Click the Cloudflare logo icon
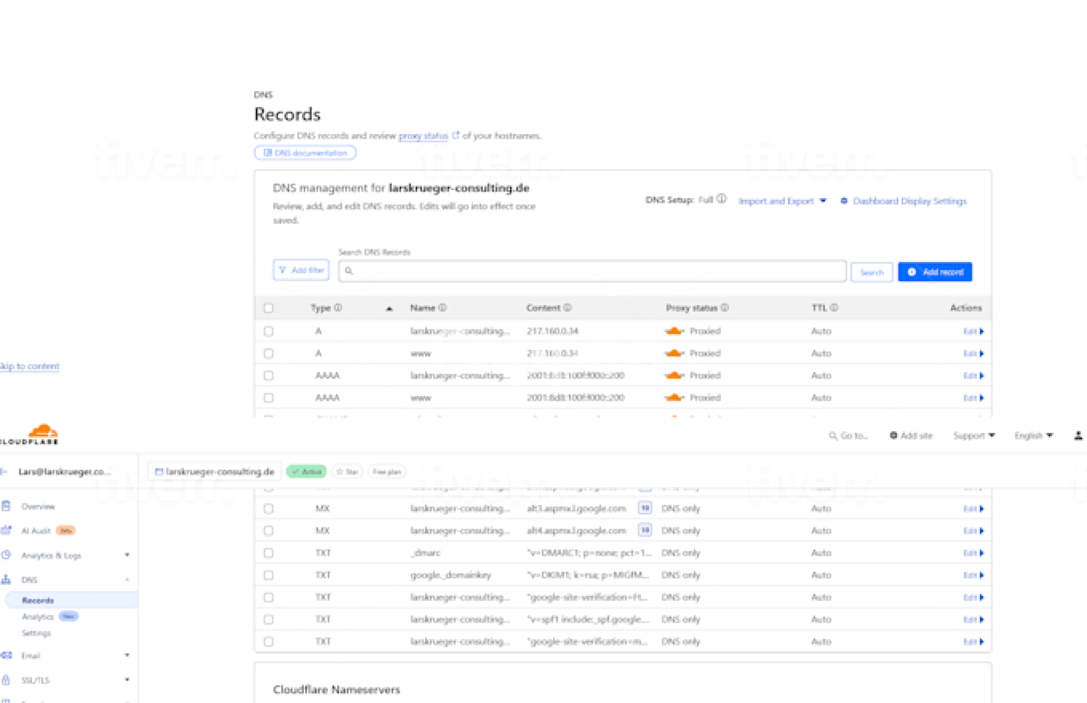Image resolution: width=1087 pixels, height=703 pixels. 42,432
